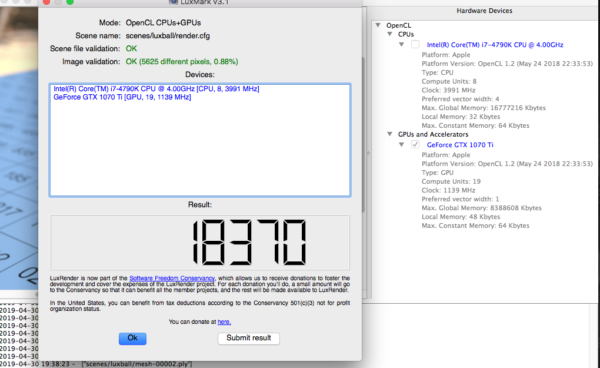Click 'Preferred vector width: 1' row
Viewport: 600px width, 368px height.
[461, 199]
